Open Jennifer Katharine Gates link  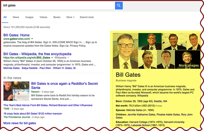pos(141,115)
